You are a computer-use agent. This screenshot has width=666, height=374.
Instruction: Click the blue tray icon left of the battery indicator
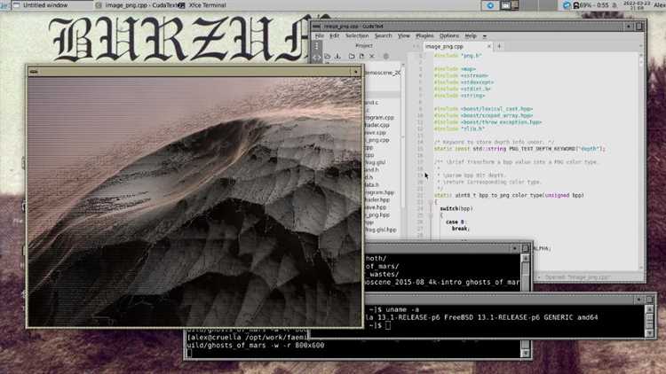pyautogui.click(x=566, y=5)
